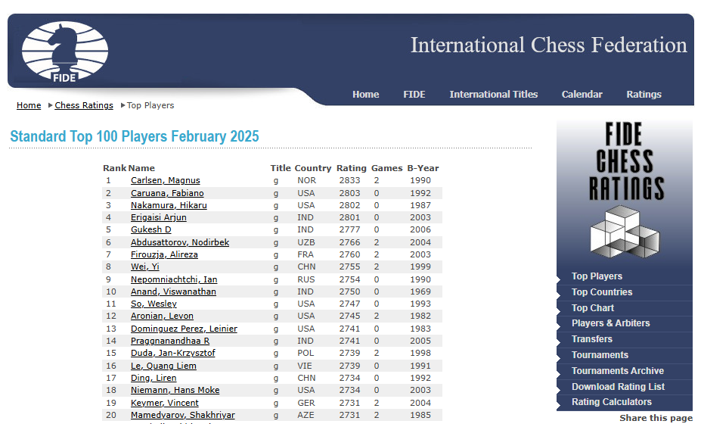Click Download Rating List sidebar link
This screenshot has height=424, width=701.
(618, 387)
